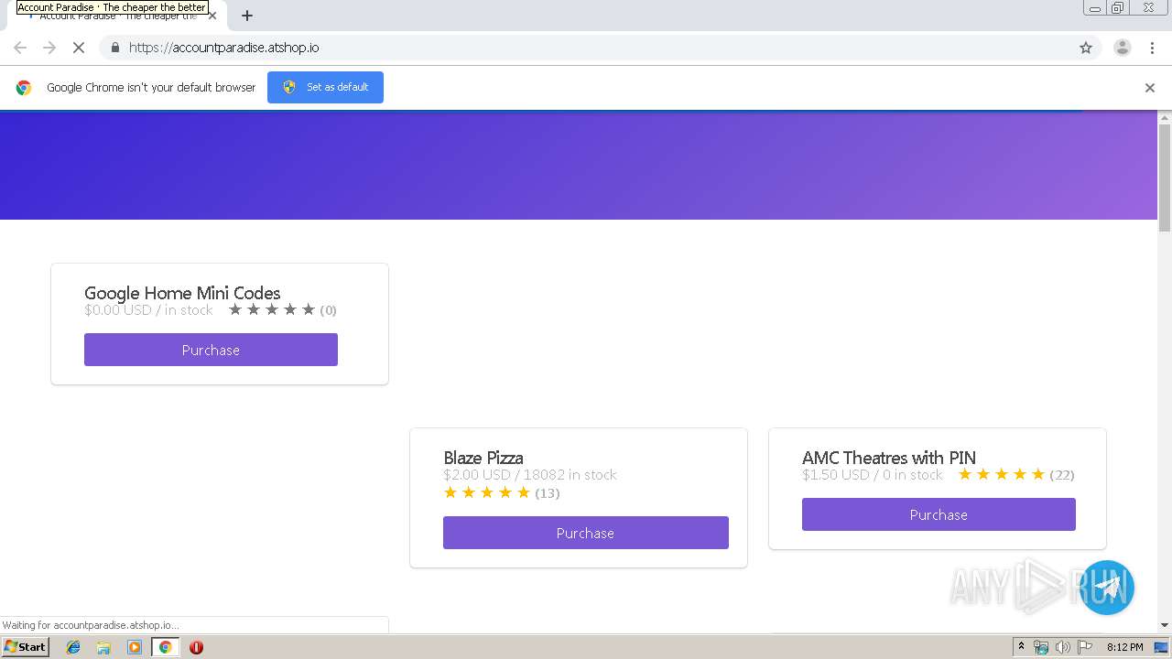Open Chrome profile avatar menu
The height and width of the screenshot is (659, 1172).
pyautogui.click(x=1122, y=48)
